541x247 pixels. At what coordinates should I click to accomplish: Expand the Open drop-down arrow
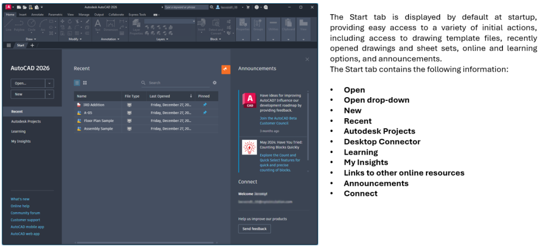(x=50, y=83)
